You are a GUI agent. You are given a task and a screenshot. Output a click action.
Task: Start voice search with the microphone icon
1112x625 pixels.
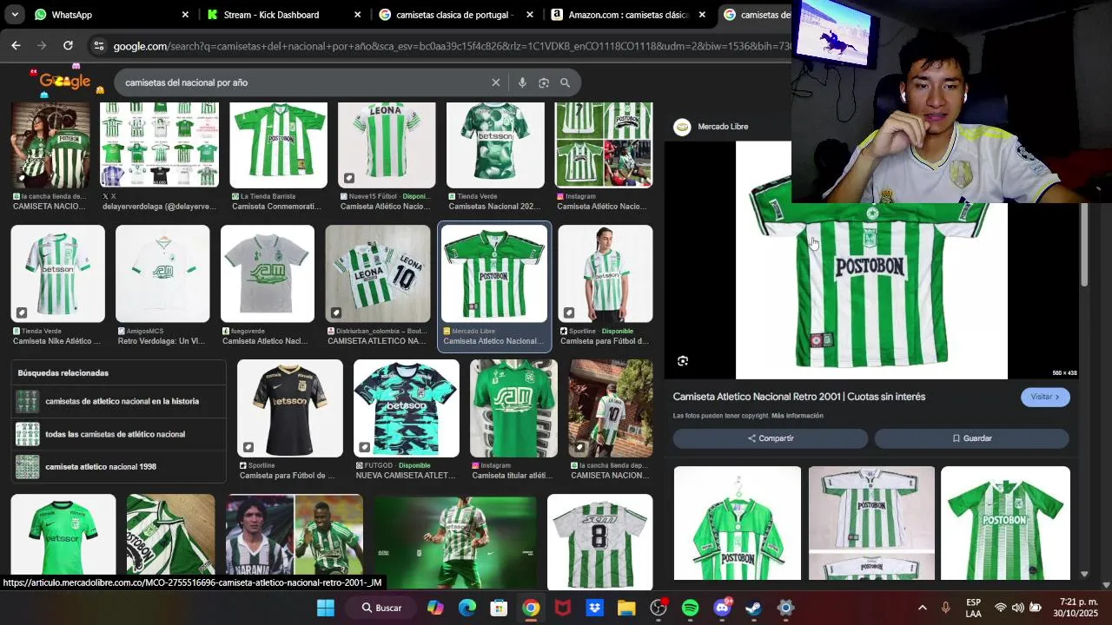tap(522, 82)
